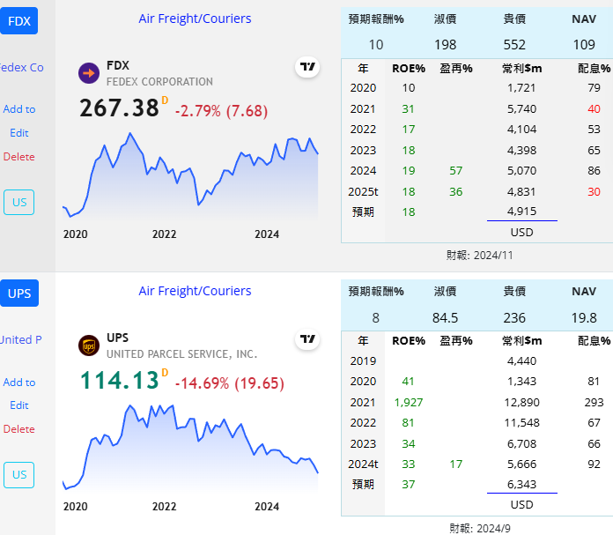Click USD currency label in FDX table
The image size is (613, 535).
click(x=522, y=233)
